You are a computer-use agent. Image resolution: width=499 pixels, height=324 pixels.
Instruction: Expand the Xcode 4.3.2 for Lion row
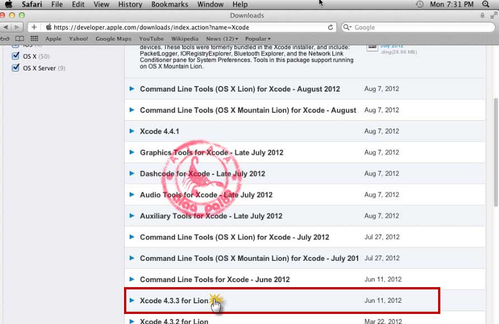pyautogui.click(x=132, y=321)
